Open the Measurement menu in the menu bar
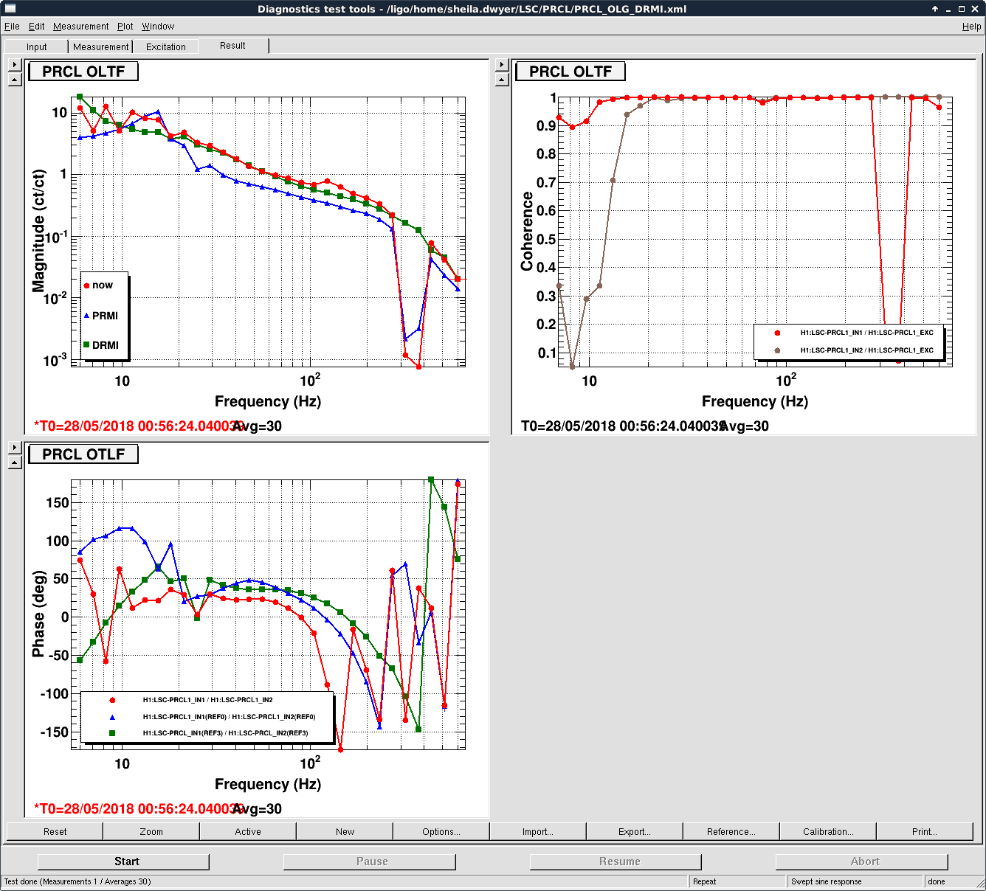 (x=80, y=27)
